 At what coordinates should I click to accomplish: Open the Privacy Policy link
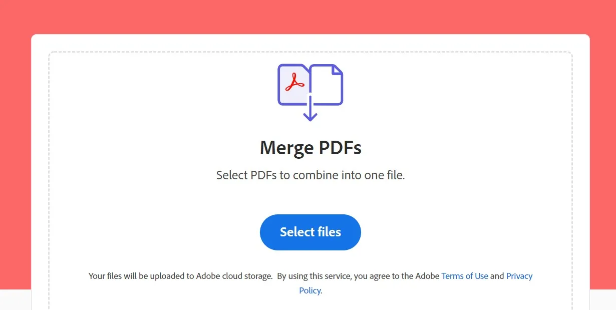pyautogui.click(x=519, y=276)
